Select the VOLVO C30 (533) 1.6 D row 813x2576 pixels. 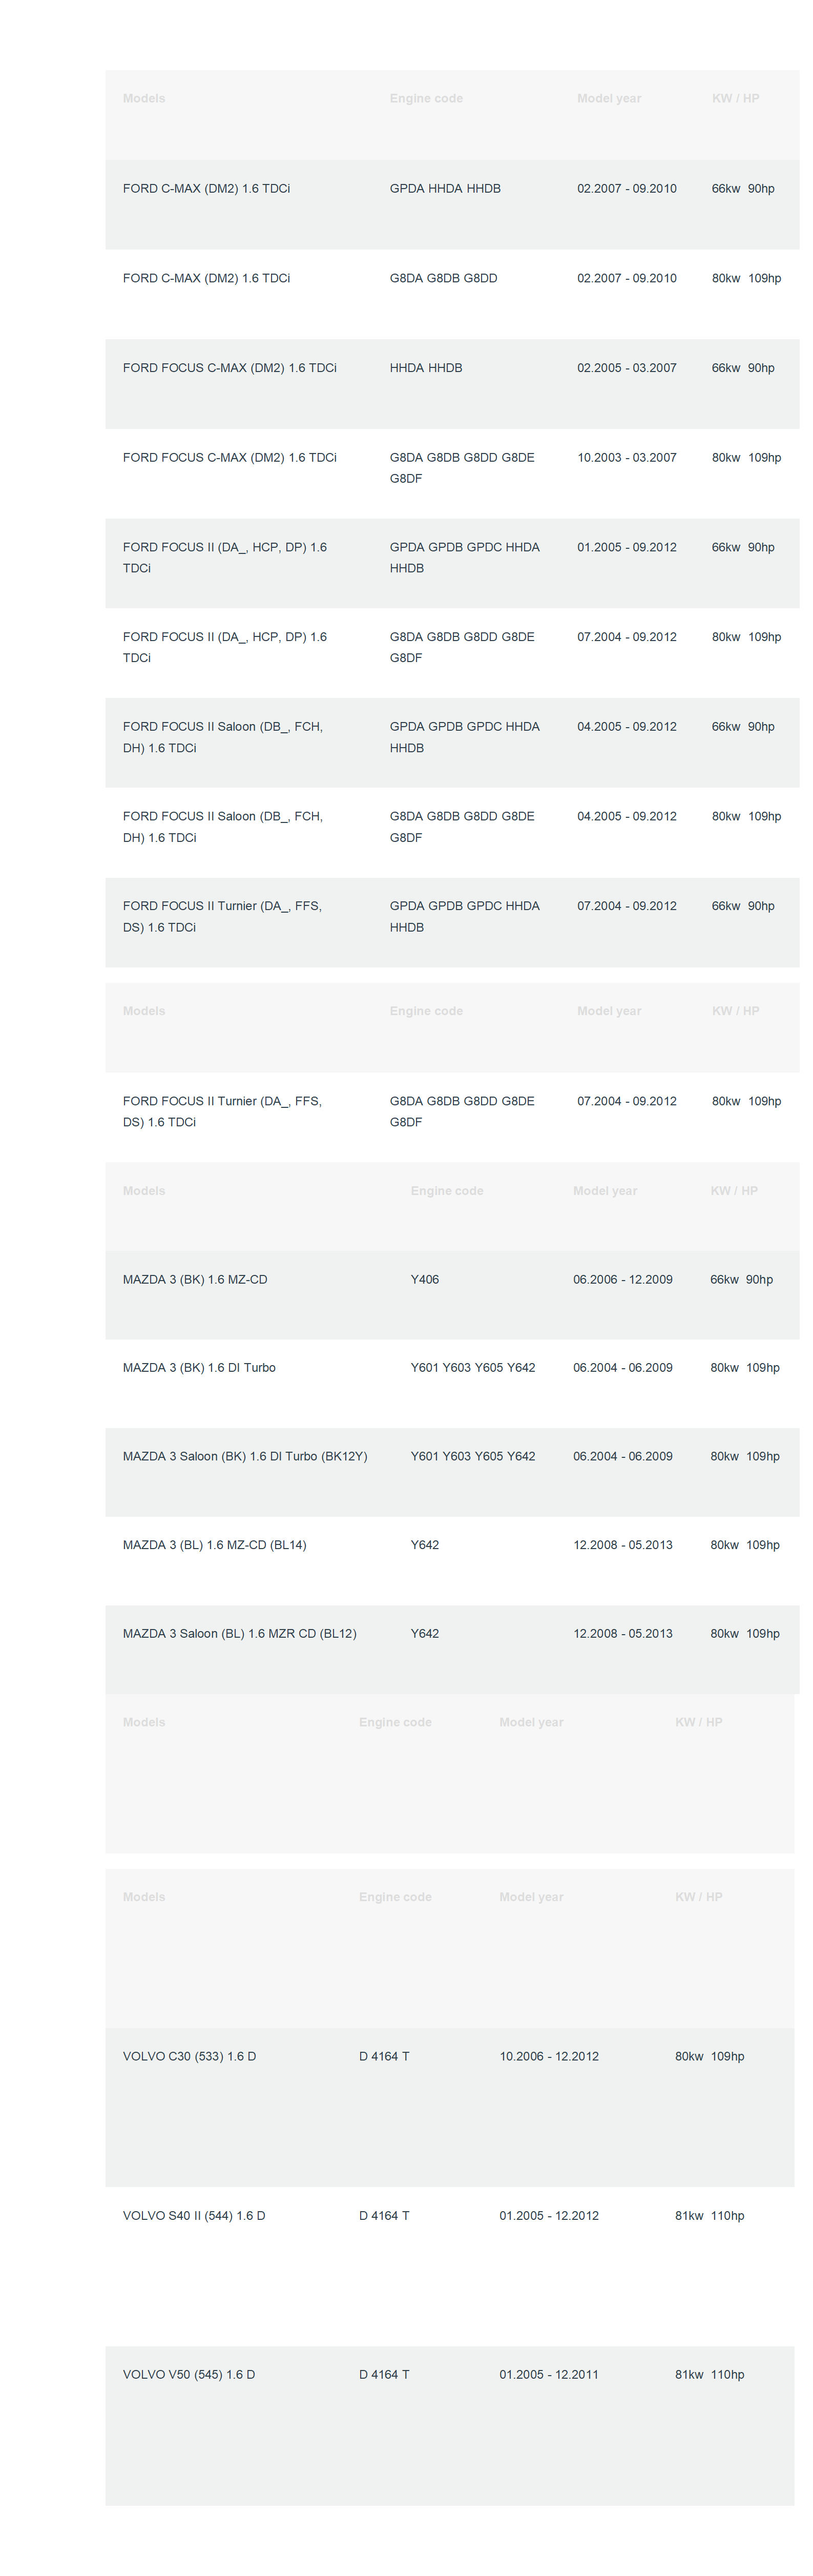coord(450,2107)
